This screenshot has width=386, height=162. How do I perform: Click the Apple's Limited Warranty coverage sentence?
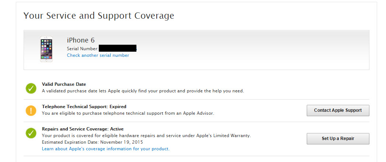coord(146,136)
